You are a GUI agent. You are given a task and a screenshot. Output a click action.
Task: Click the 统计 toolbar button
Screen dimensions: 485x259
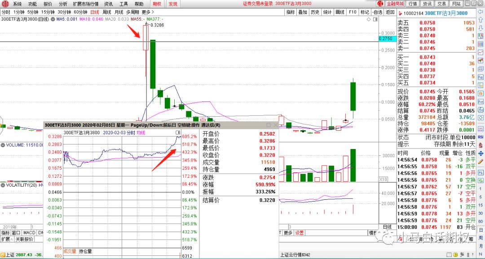click(327, 12)
